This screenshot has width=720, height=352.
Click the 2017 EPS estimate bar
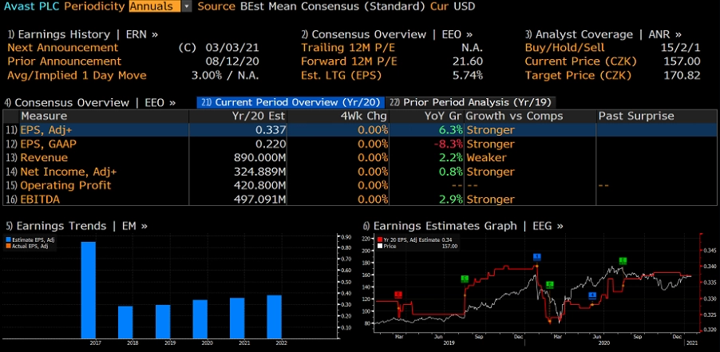point(89,290)
